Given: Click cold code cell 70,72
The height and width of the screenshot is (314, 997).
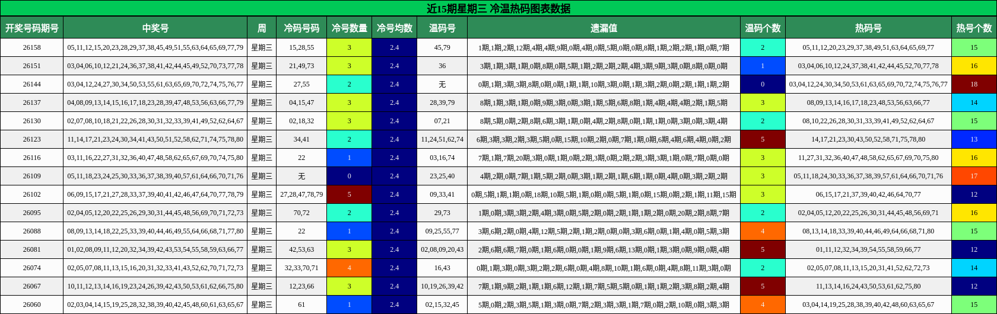Looking at the screenshot, I should 301,213.
